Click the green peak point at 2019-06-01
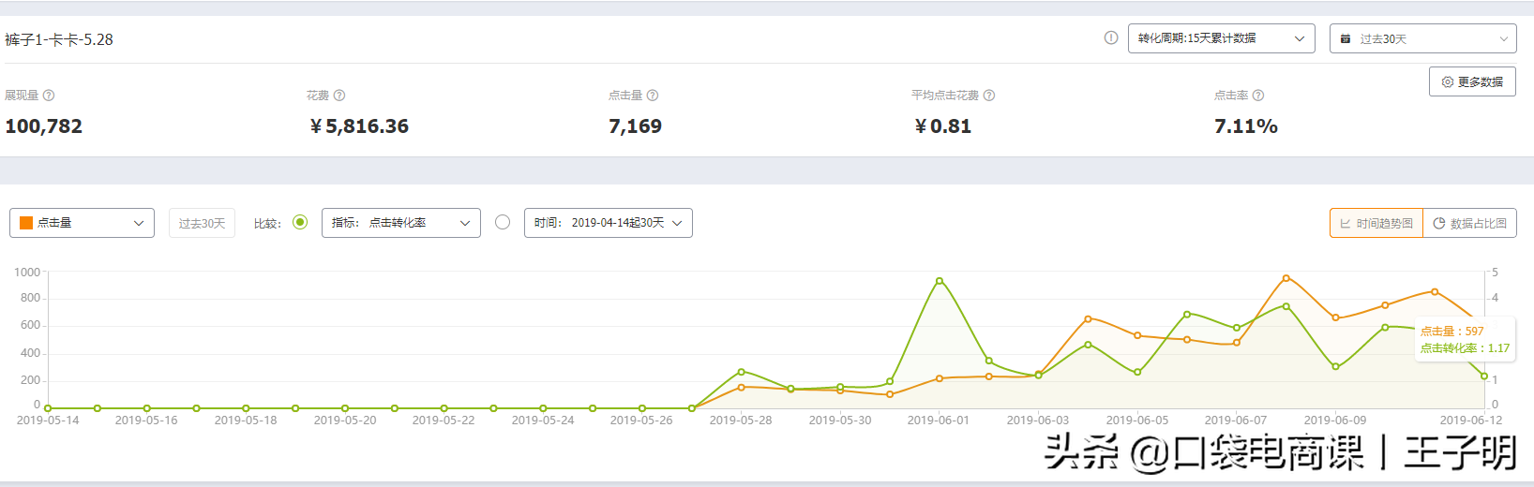 click(940, 281)
